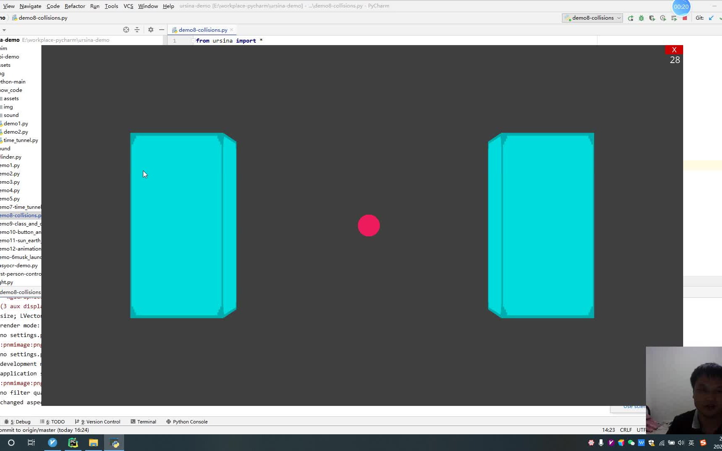The image size is (722, 451).
Task: Debug the current configuration
Action: point(641,18)
